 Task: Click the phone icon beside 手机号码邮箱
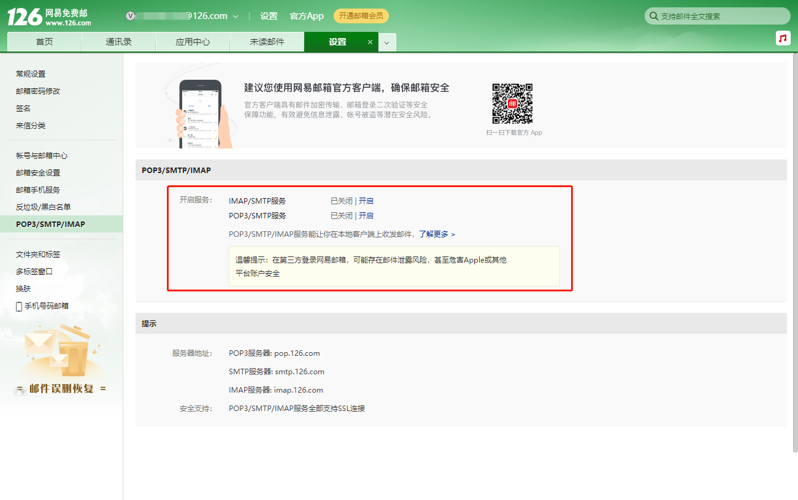[x=19, y=306]
